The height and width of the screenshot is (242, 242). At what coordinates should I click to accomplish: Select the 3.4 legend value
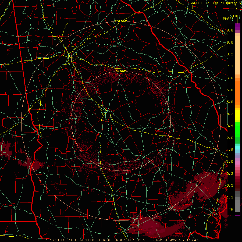click(230, 126)
